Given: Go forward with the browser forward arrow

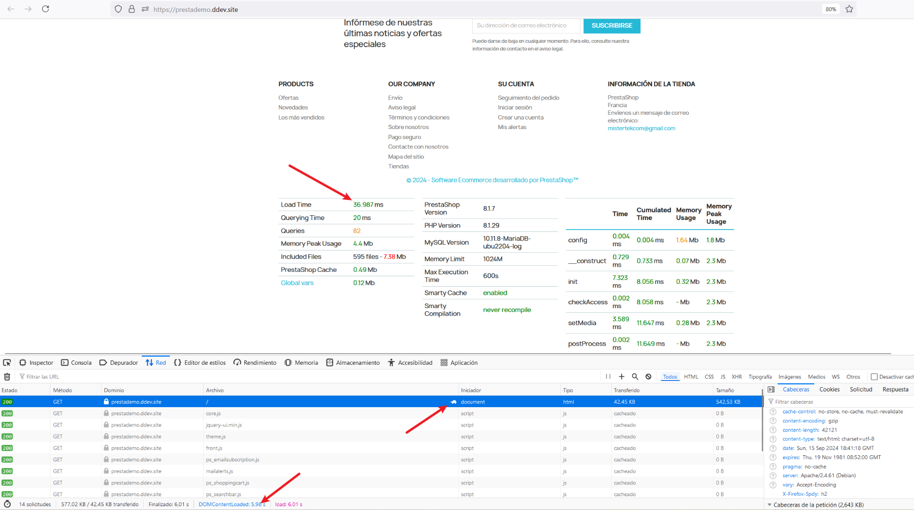Looking at the screenshot, I should click(28, 9).
